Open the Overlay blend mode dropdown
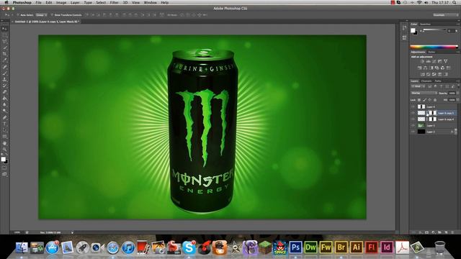 click(424, 93)
